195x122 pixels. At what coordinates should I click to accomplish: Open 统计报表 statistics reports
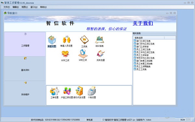[99, 41]
